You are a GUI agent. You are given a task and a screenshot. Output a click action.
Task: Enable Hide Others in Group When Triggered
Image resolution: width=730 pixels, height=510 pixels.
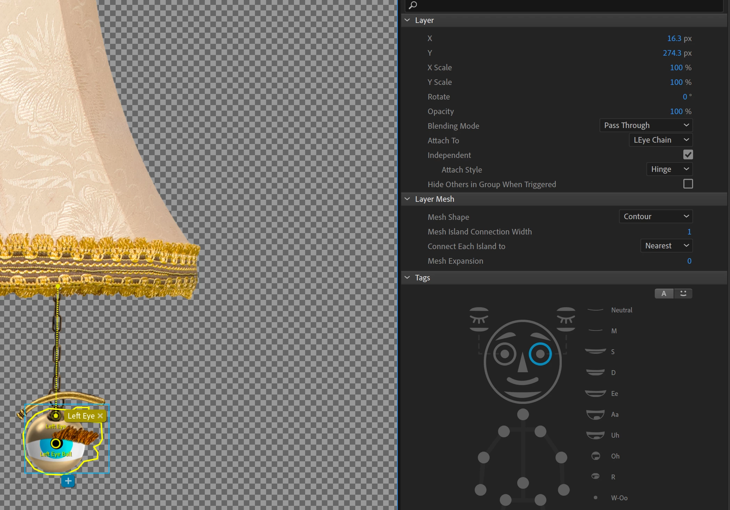click(x=688, y=184)
